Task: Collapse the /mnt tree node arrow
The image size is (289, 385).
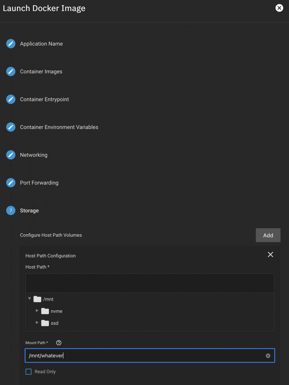Action: pos(29,299)
